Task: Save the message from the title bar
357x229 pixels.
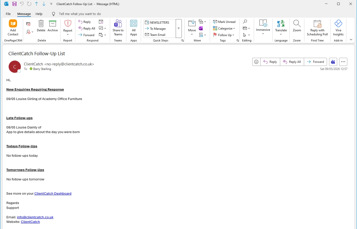Action: click(x=14, y=4)
